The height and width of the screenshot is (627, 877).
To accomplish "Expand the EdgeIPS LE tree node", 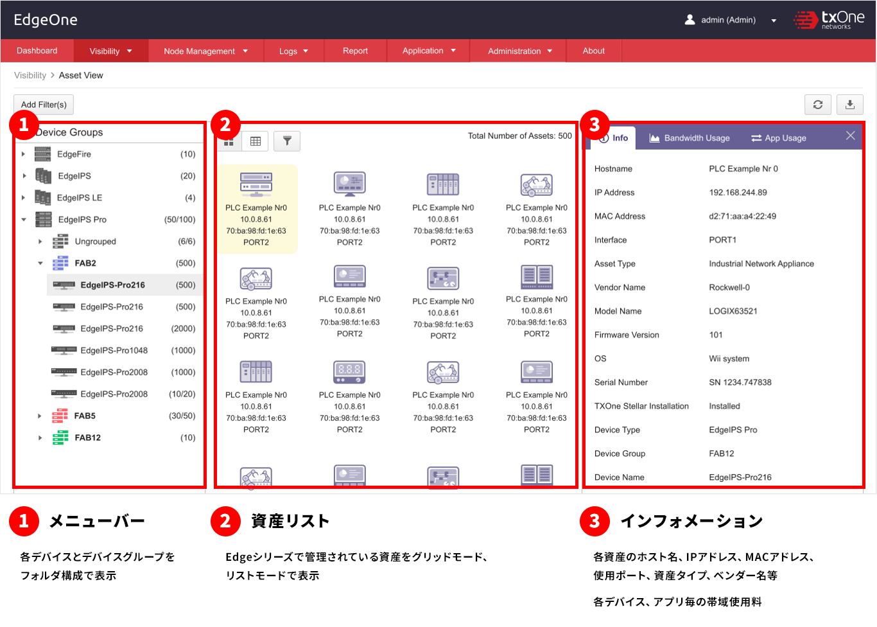I will pyautogui.click(x=23, y=198).
